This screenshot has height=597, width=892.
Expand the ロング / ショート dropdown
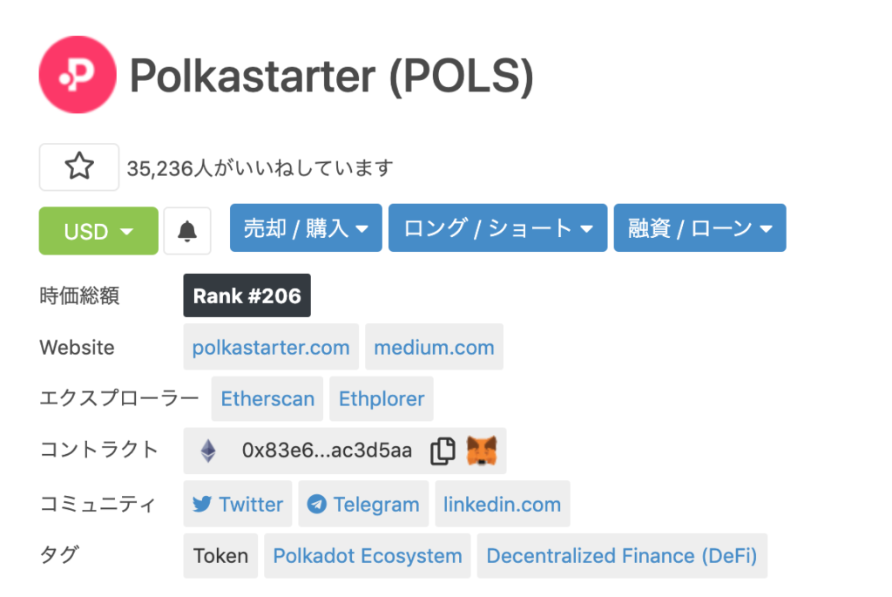click(497, 228)
